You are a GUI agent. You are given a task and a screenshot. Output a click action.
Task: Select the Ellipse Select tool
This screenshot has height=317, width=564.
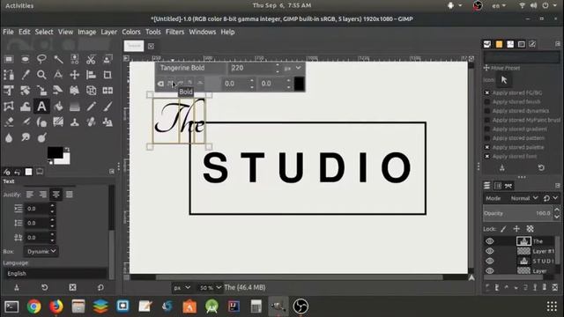(26, 59)
